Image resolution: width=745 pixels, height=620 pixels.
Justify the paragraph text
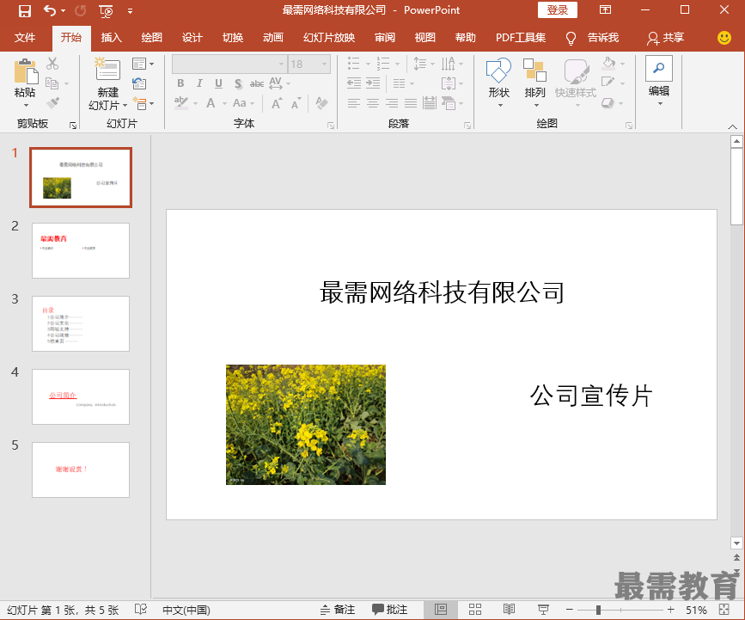411,102
